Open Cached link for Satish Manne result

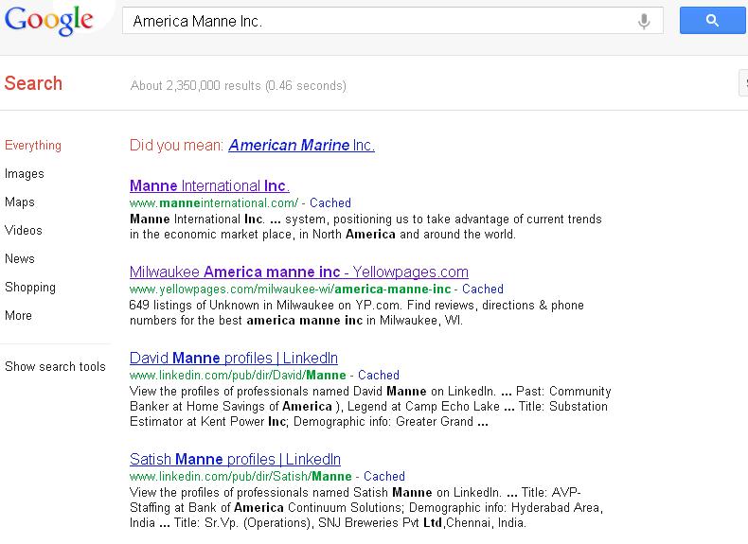pyautogui.click(x=384, y=476)
